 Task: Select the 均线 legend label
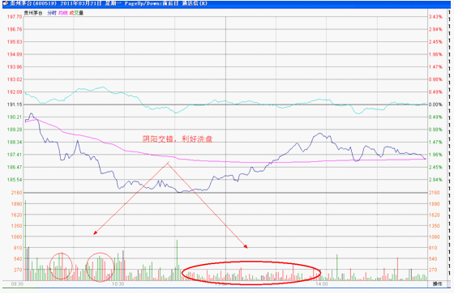click(x=63, y=13)
